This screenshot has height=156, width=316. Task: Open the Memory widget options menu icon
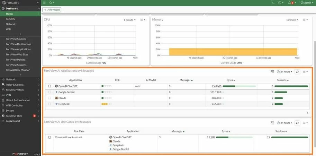coord(305,20)
